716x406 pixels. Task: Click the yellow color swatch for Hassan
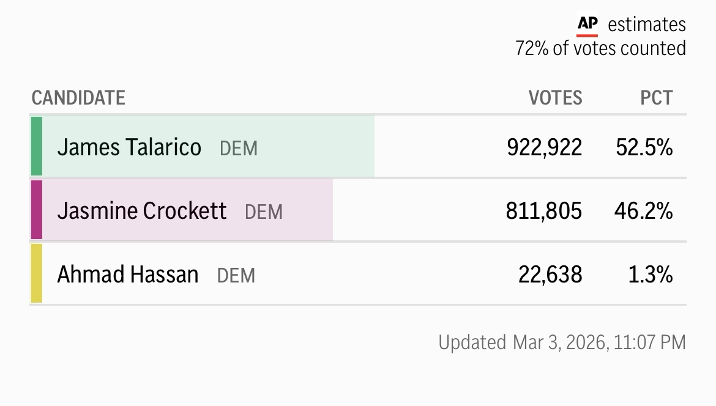click(x=37, y=273)
